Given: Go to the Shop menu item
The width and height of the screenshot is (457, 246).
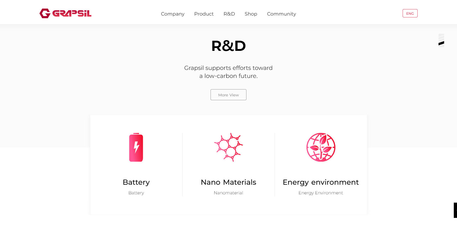Looking at the screenshot, I should pos(251,14).
